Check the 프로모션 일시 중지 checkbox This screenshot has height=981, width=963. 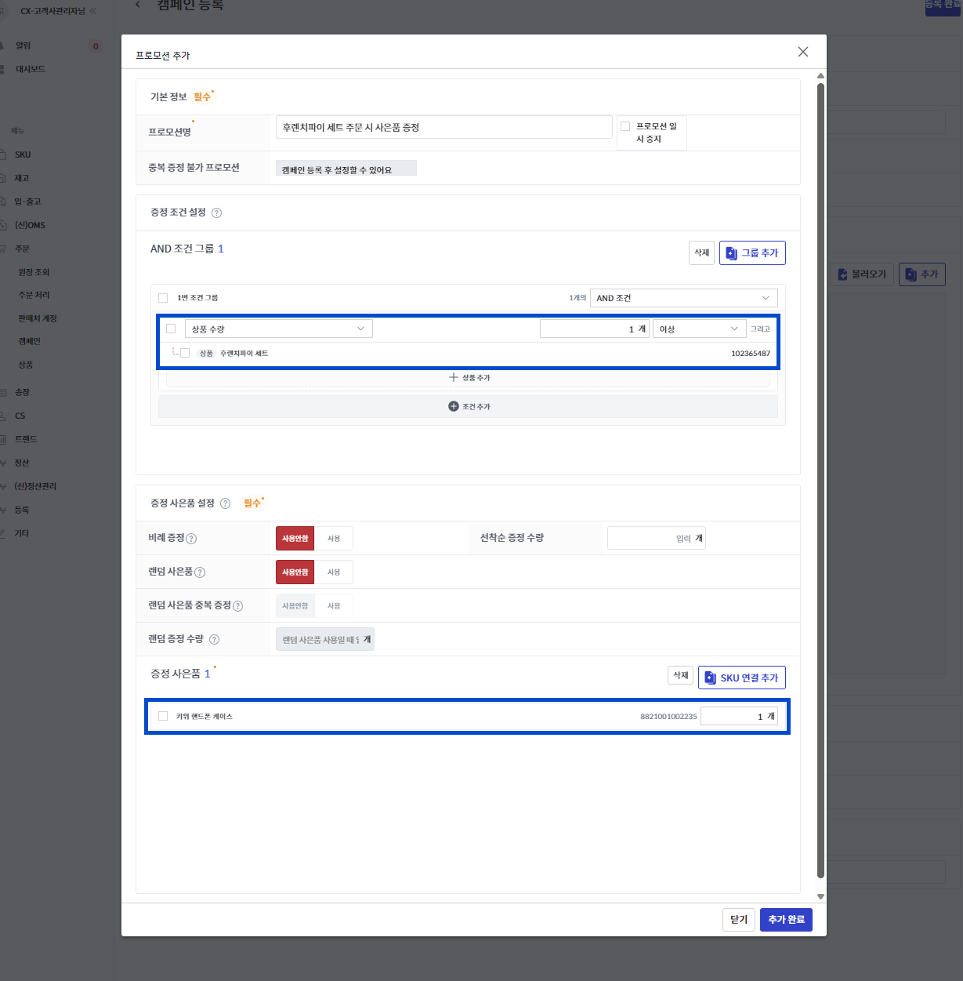(625, 126)
